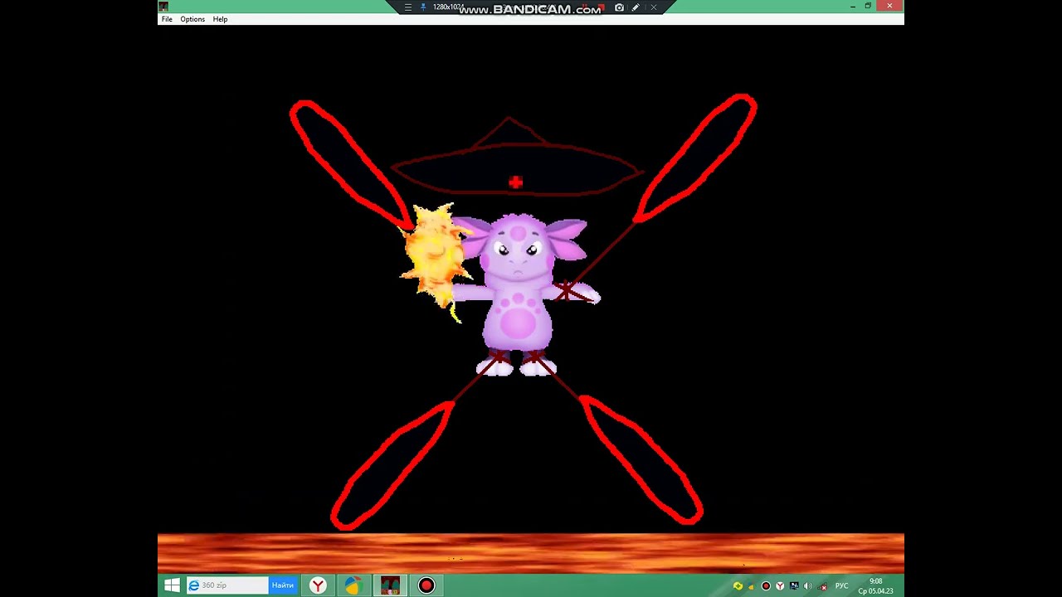Switch input language via РУС indicator
Screen dimensions: 1062x597
tap(841, 586)
